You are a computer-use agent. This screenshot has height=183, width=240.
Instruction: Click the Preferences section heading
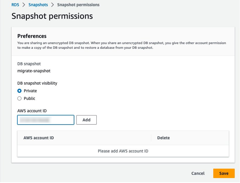coord(32,36)
